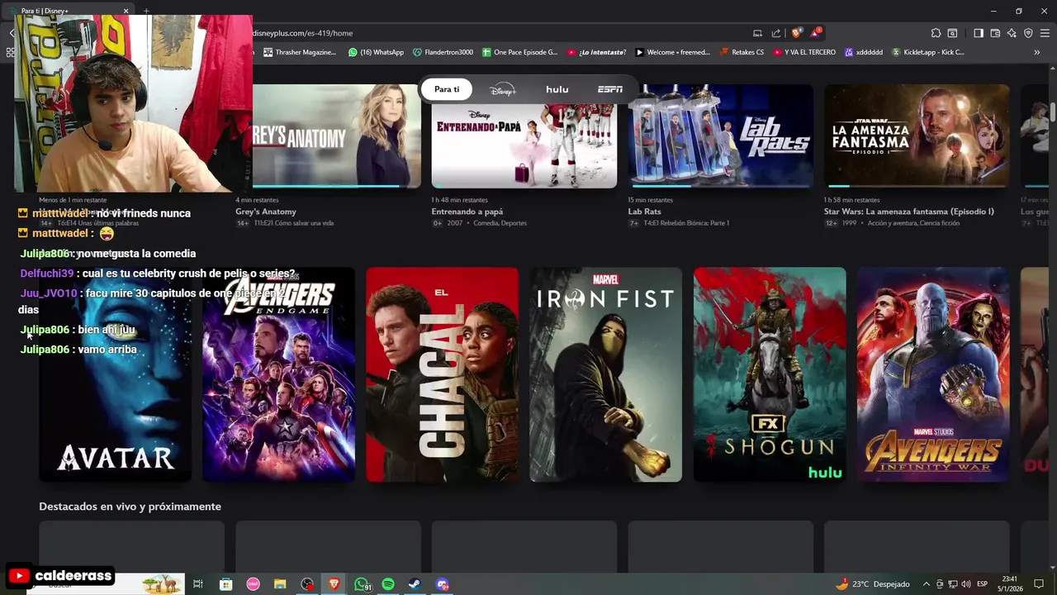Open the Kicklet.app bookmark
1057x595 pixels.
(x=927, y=52)
